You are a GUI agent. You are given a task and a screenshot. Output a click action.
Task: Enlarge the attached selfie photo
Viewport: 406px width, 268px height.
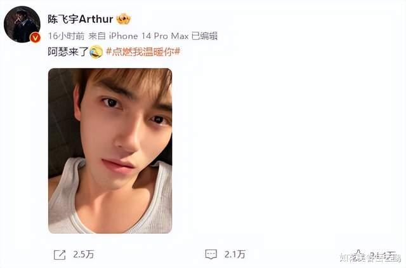click(110, 151)
